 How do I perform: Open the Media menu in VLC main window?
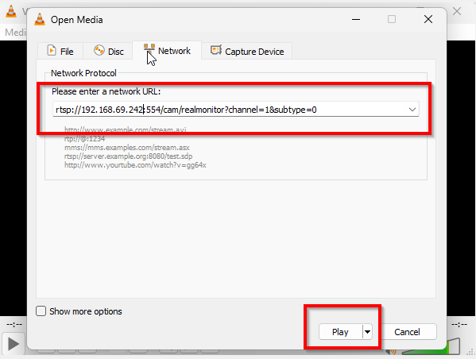click(15, 33)
